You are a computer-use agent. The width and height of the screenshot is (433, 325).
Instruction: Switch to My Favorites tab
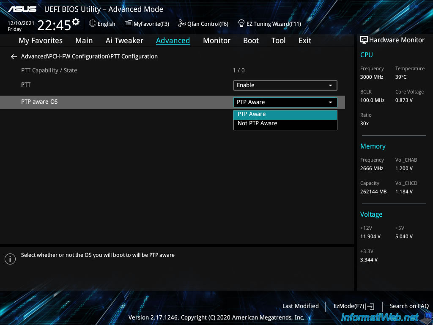point(41,41)
